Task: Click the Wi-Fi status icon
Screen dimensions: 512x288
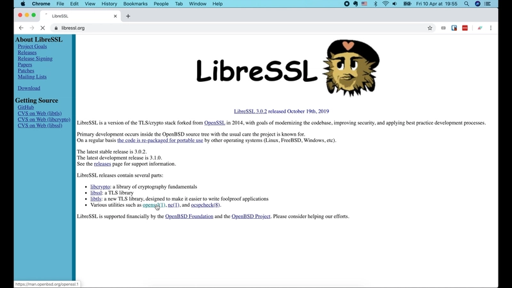Action: [385, 4]
